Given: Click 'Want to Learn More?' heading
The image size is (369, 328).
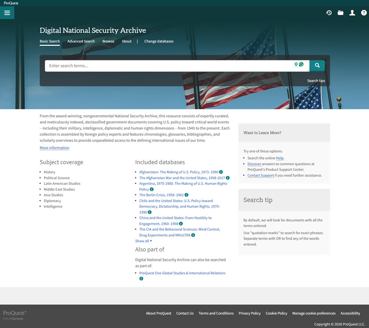Looking at the screenshot, I should pos(262,133).
